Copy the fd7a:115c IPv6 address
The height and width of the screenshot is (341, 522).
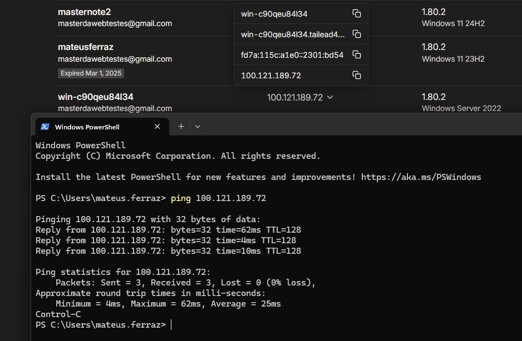click(357, 55)
